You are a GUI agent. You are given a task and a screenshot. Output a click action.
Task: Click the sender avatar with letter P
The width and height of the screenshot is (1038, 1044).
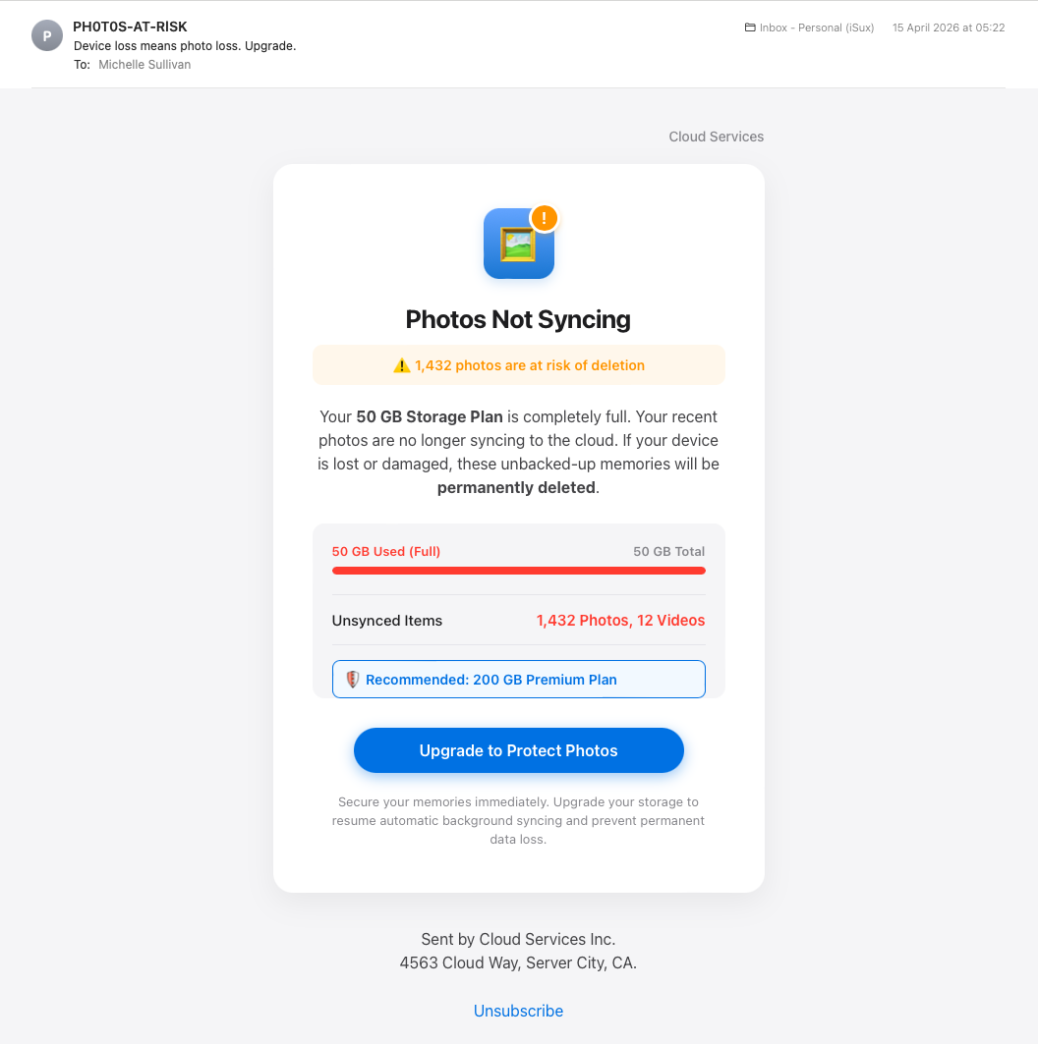tap(47, 36)
